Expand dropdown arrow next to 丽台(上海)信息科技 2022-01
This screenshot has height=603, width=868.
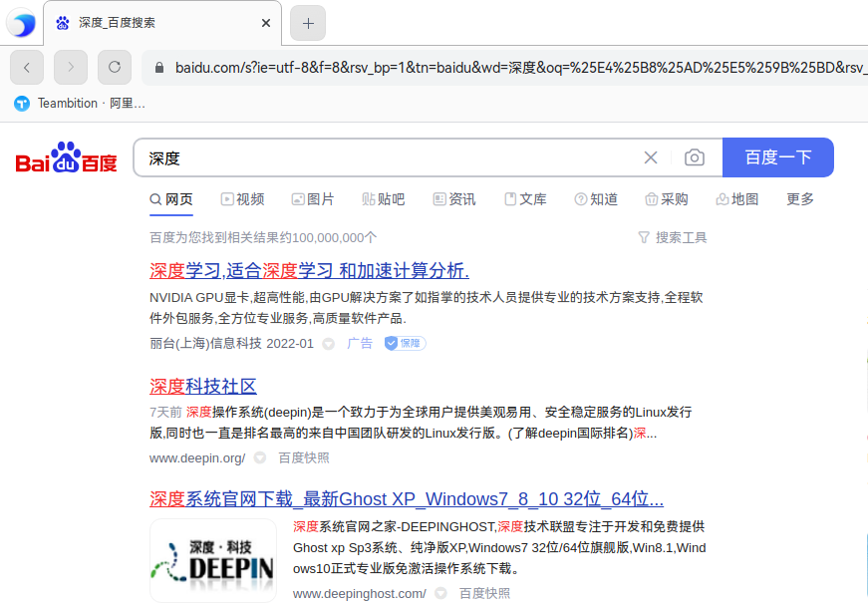coord(328,344)
